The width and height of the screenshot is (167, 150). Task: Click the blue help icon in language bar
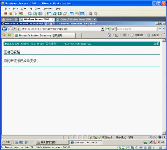(x=160, y=137)
